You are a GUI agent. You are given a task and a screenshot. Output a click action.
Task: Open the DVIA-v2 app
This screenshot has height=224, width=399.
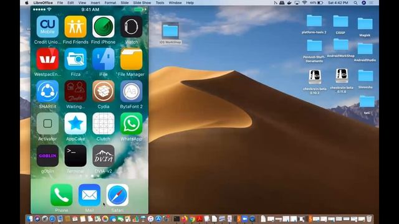click(103, 156)
